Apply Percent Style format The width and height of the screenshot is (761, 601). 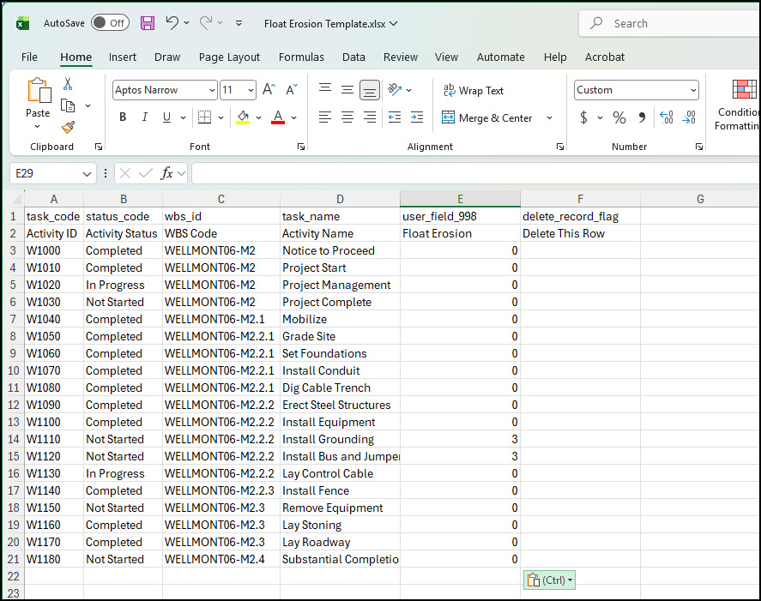[x=619, y=117]
